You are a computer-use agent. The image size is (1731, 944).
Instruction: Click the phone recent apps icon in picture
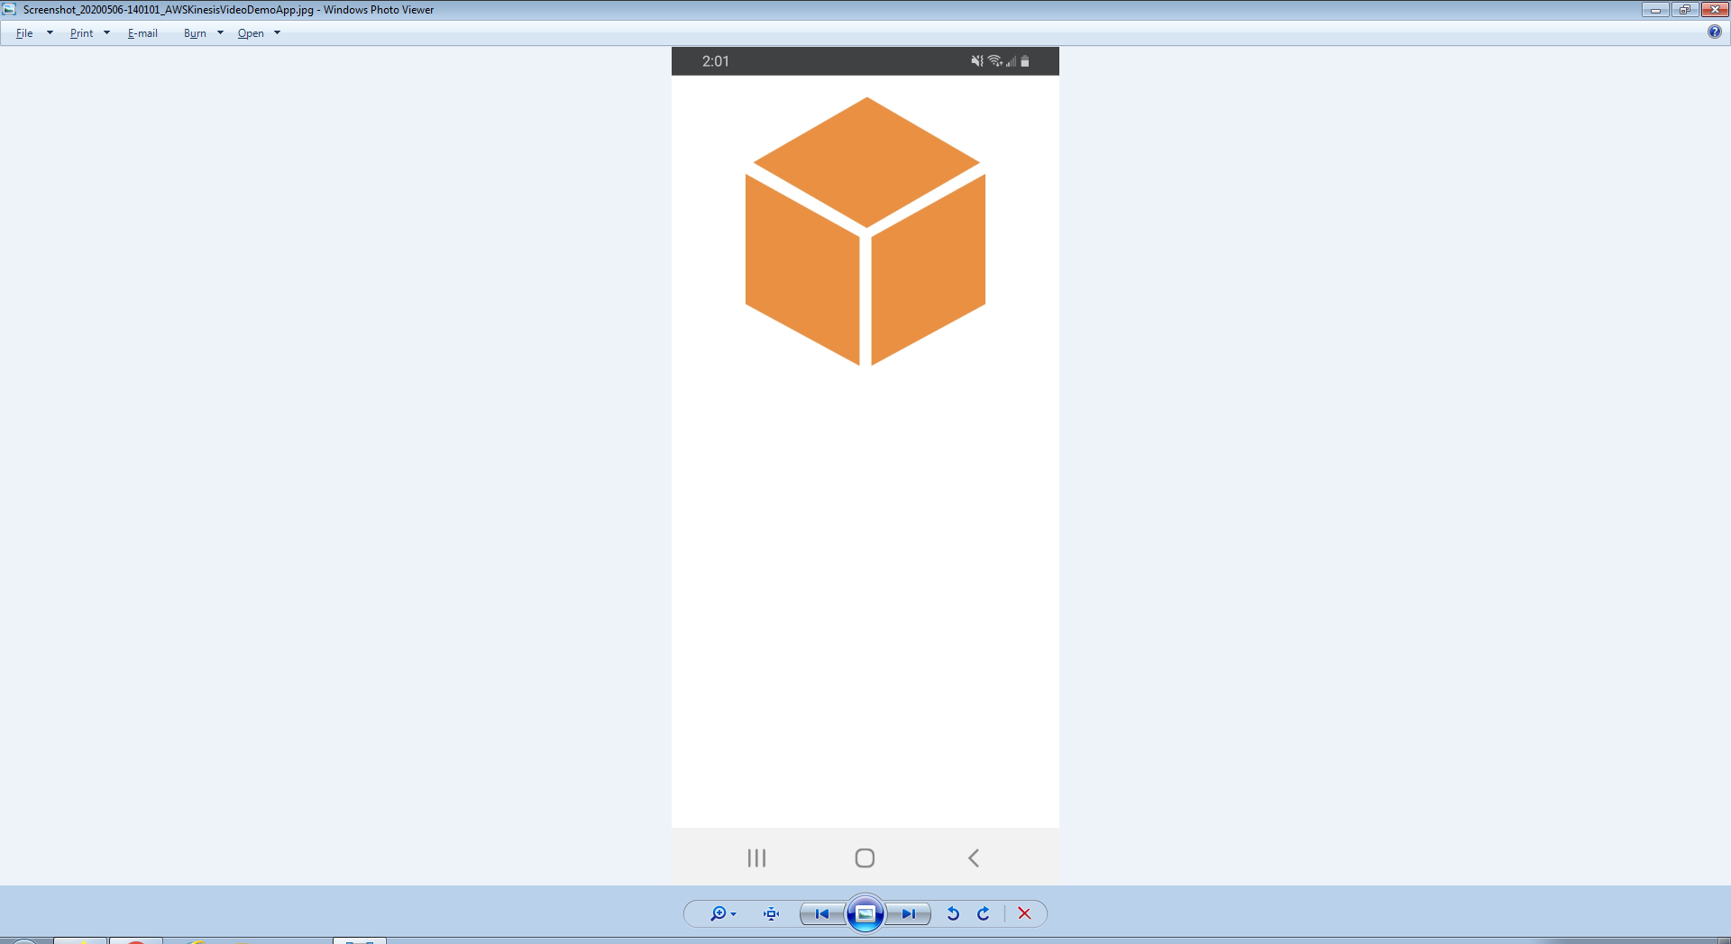coord(756,858)
